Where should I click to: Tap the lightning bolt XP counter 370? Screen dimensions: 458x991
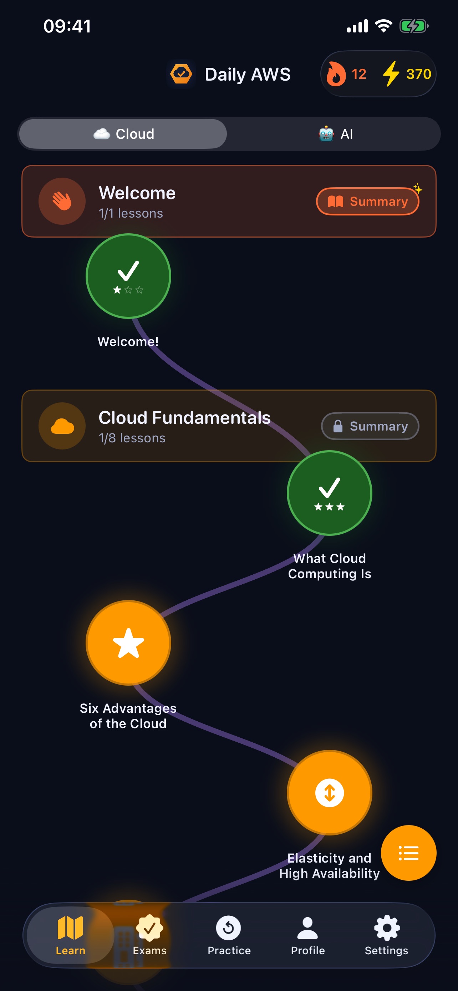click(407, 74)
